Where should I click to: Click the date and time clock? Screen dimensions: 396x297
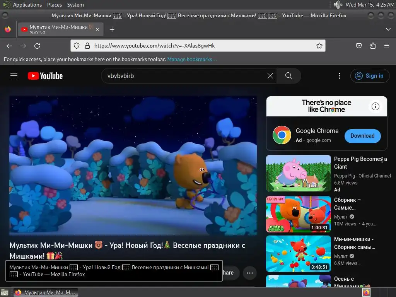pyautogui.click(x=370, y=5)
